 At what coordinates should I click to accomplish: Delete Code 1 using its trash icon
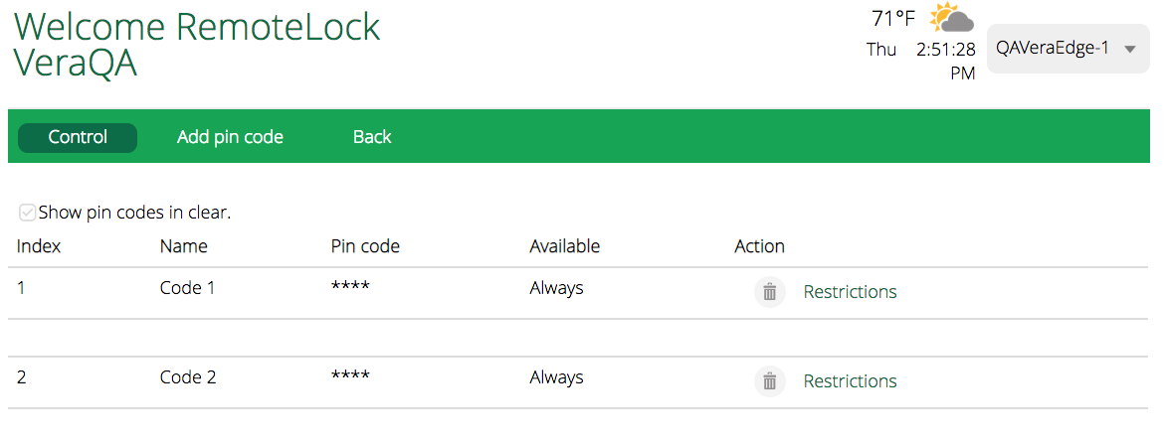(x=769, y=292)
